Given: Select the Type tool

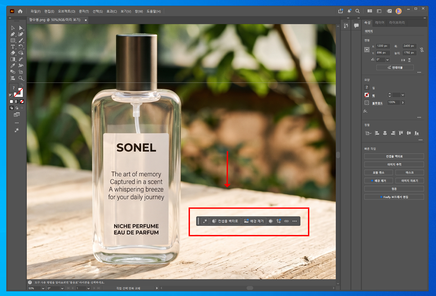Looking at the screenshot, I should pos(13,47).
